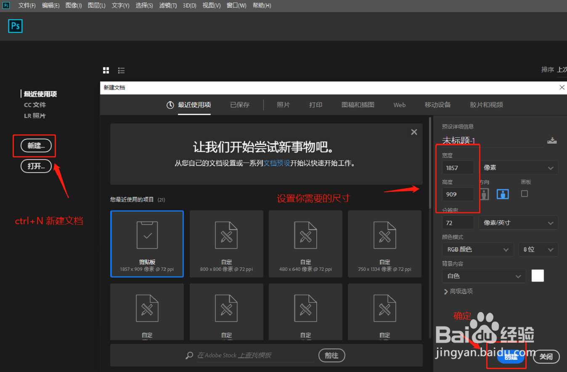Viewport: 567px width, 372px height.
Task: Open the 选择(S) menu
Action: click(x=144, y=5)
